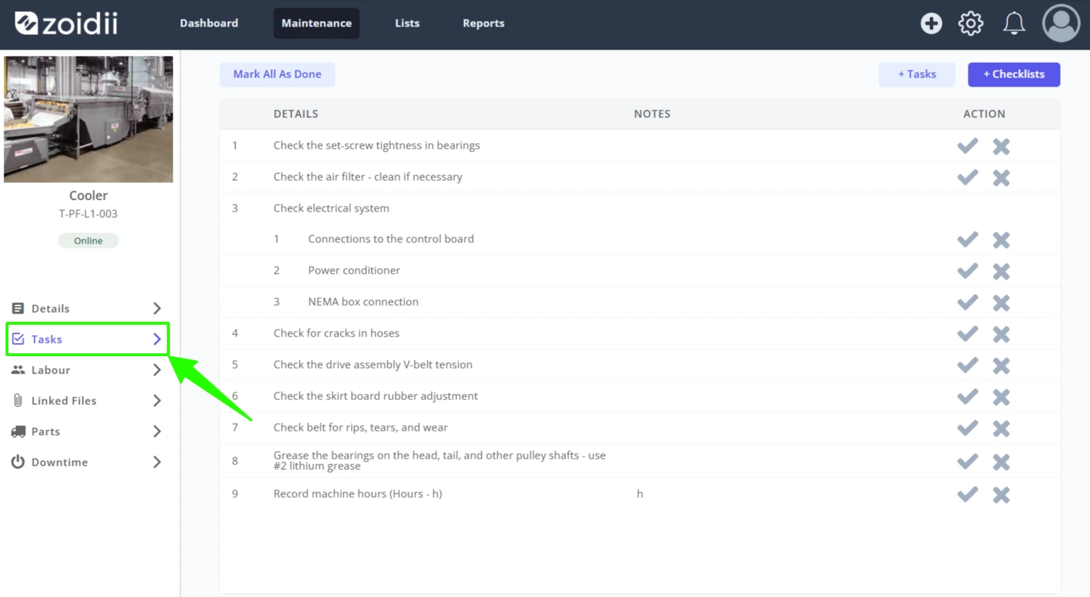View notifications bell icon
Viewport: 1090px width, 597px height.
pyautogui.click(x=1014, y=23)
